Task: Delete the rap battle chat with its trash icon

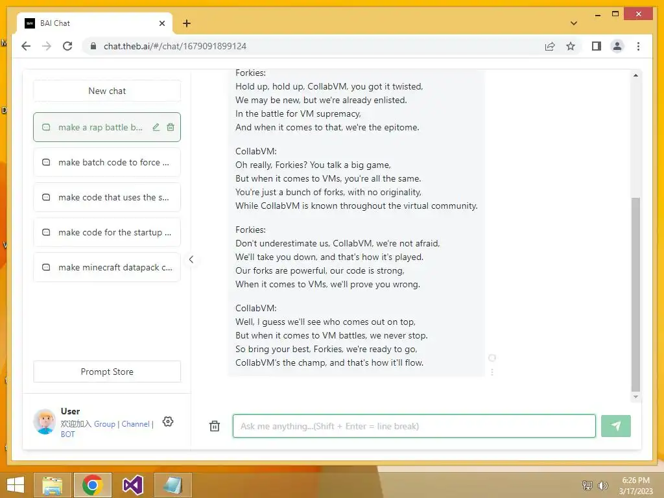Action: [x=171, y=127]
